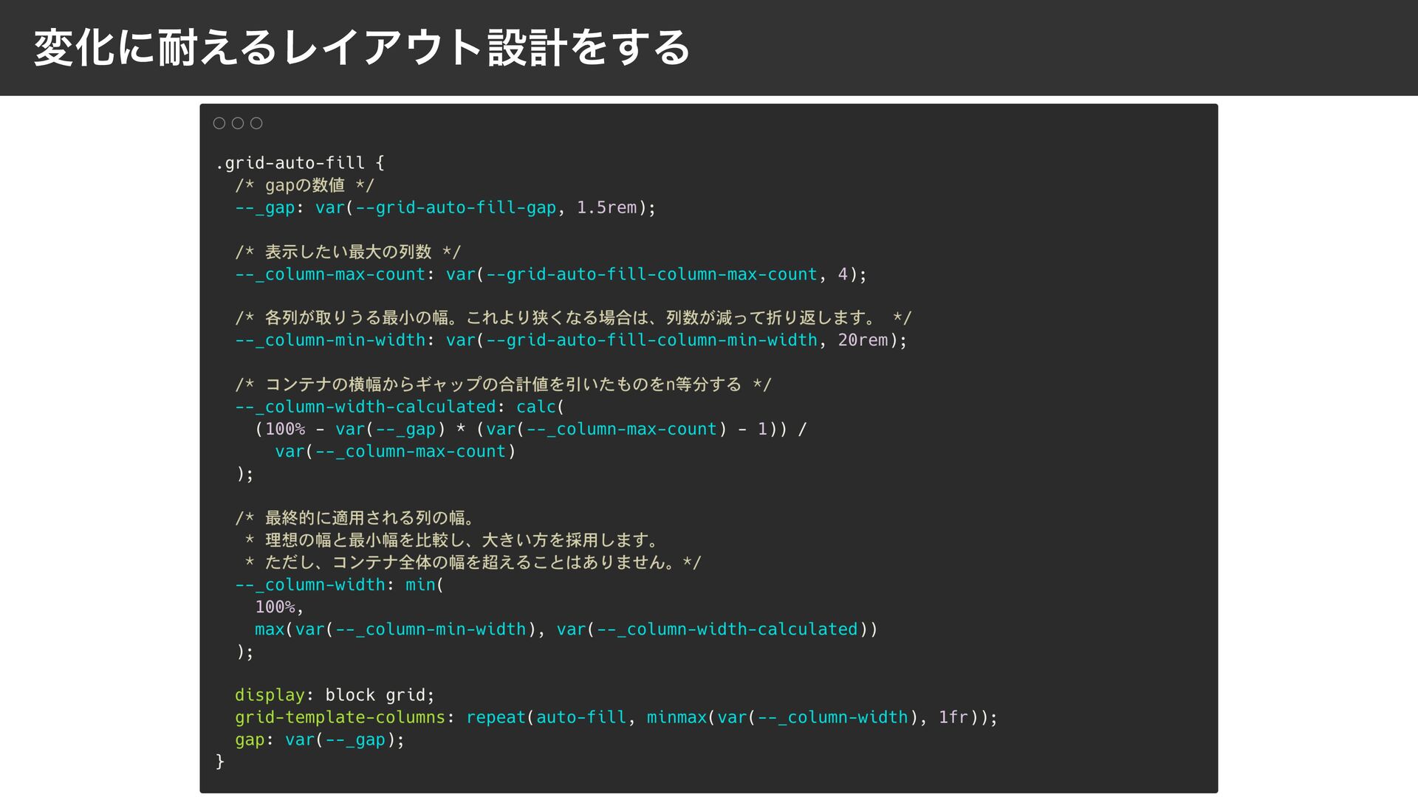Click the .grid-auto-fill selector text
1418x797 pixels.
[x=290, y=163]
